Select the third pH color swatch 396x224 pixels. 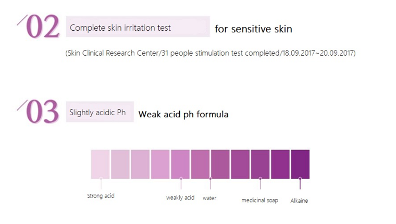pyautogui.click(x=140, y=164)
